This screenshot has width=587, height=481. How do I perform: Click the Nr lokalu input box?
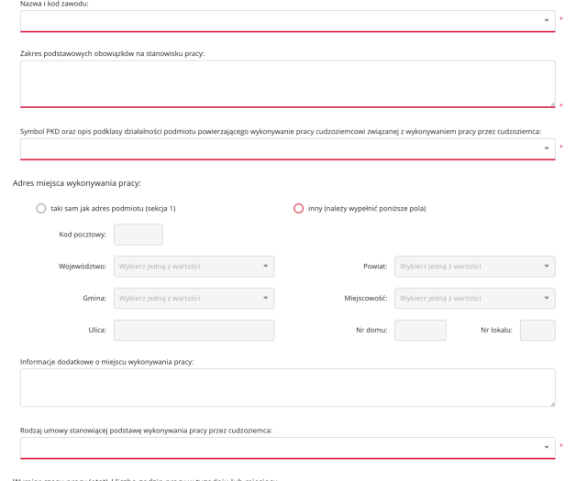[537, 330]
